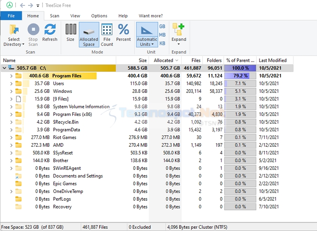Select the $SysReset row
Image resolution: width=317 pixels, height=231 pixels.
[x=147, y=153]
